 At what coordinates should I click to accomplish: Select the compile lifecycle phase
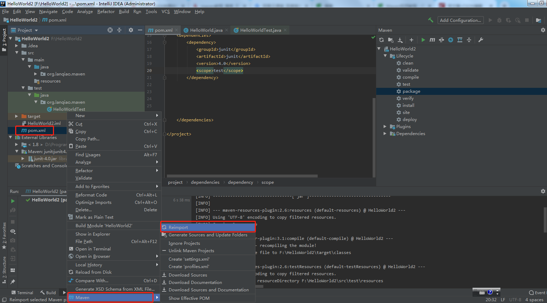pyautogui.click(x=410, y=77)
